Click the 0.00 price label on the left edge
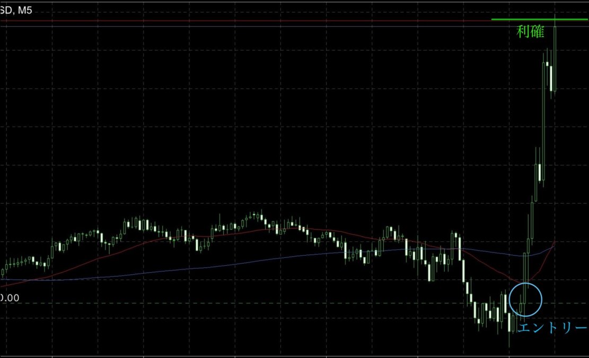The width and height of the screenshot is (589, 358). point(10,298)
